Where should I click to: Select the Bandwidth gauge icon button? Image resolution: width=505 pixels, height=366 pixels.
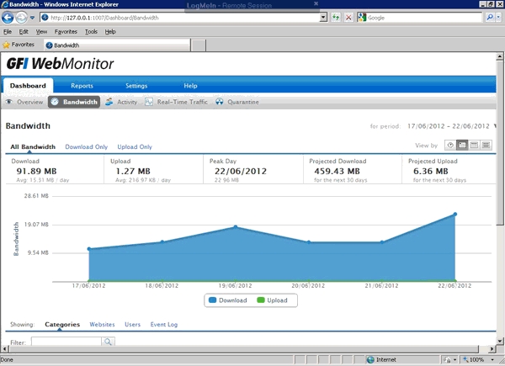pos(74,102)
